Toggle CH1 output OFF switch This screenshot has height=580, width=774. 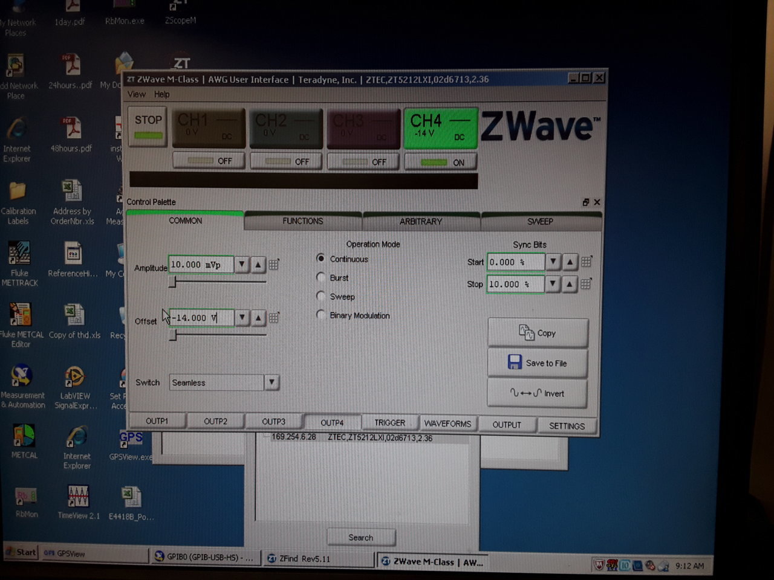209,161
